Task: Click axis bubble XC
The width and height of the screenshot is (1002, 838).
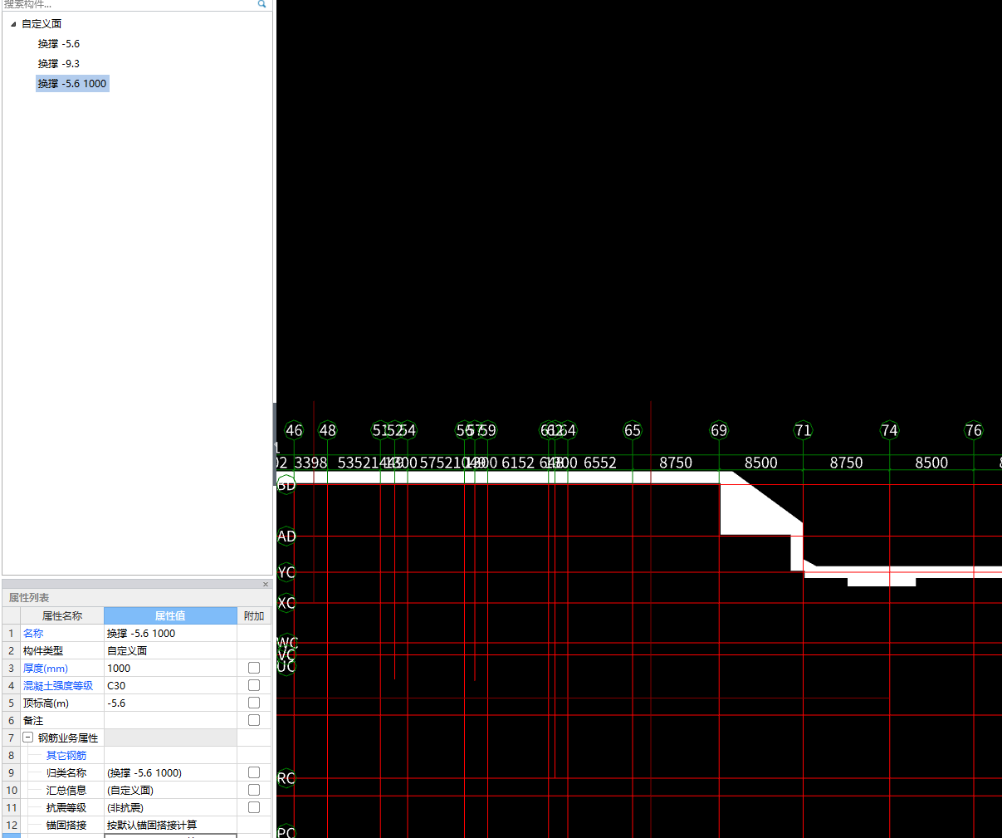Action: (x=286, y=603)
